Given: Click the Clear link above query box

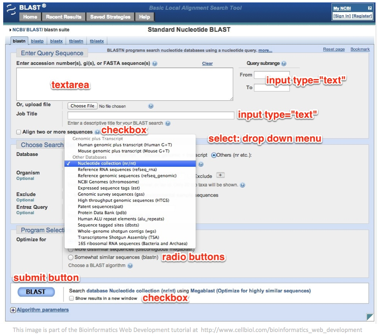Looking at the screenshot, I should [208, 64].
